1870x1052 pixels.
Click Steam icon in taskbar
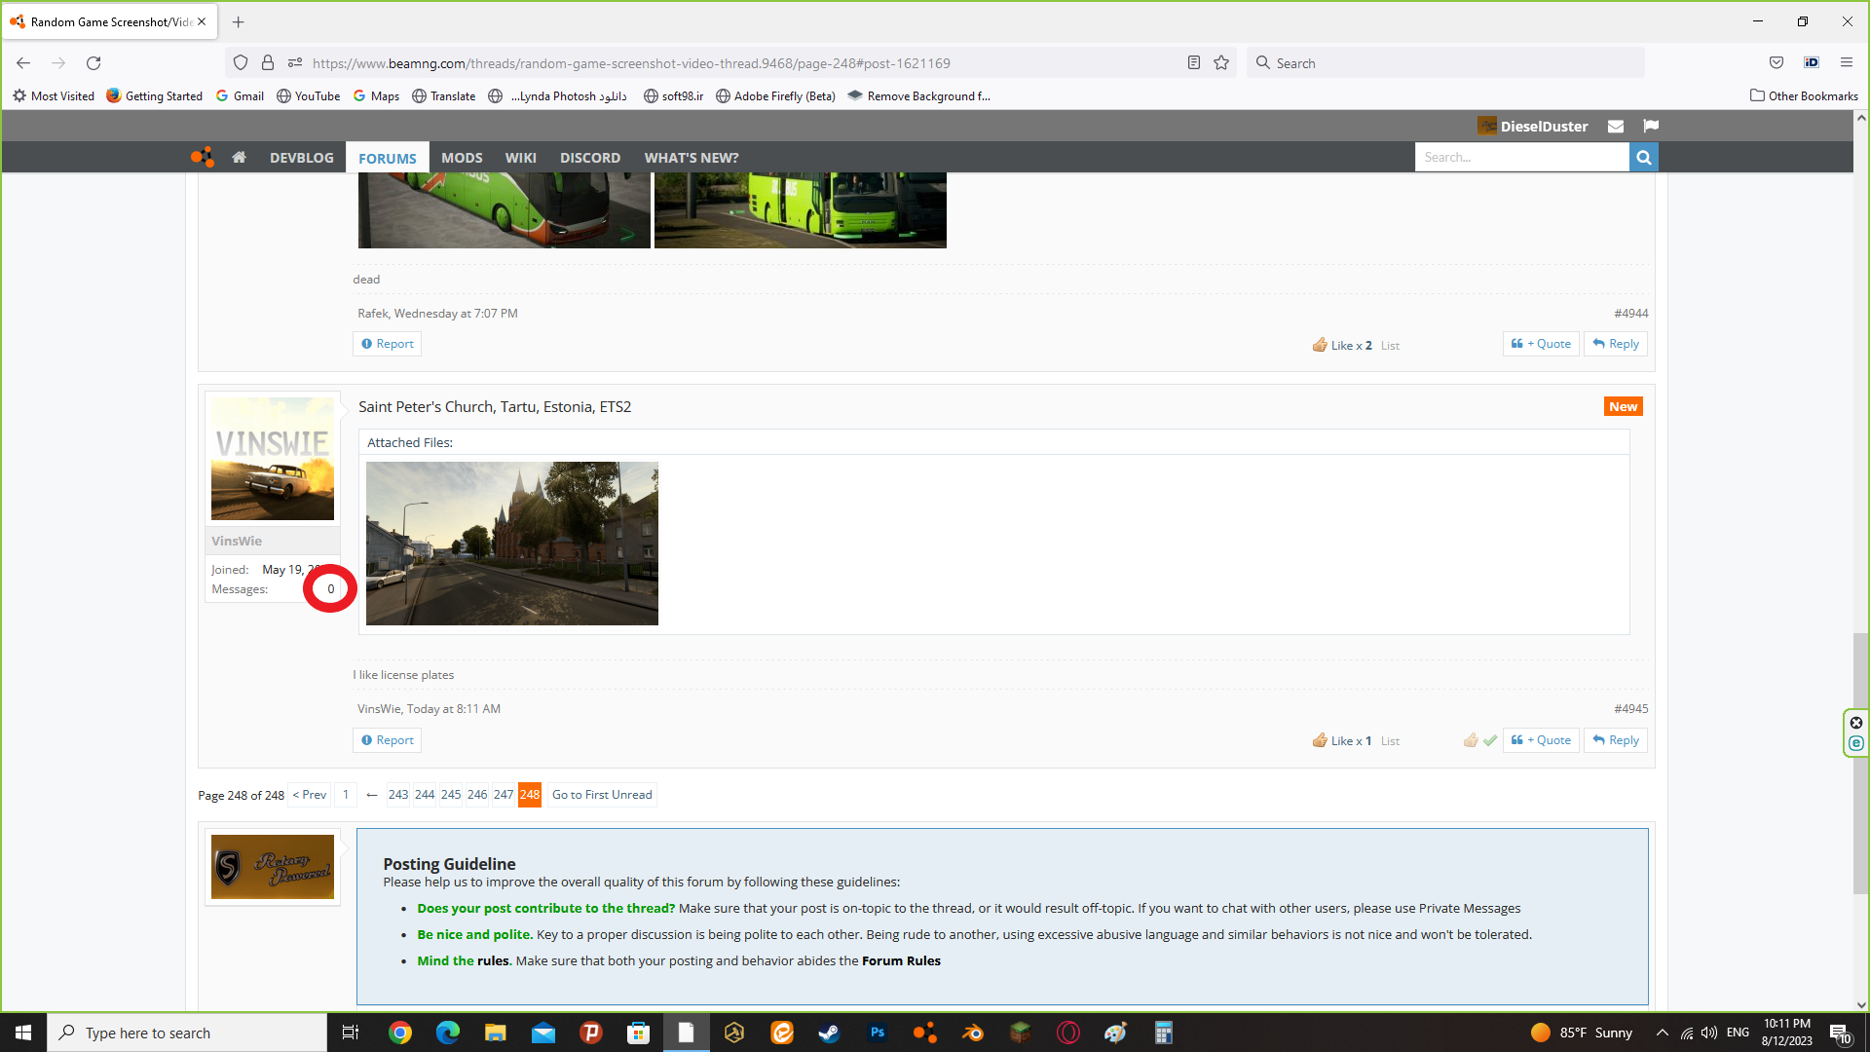point(829,1033)
